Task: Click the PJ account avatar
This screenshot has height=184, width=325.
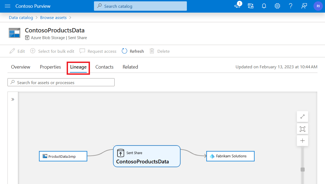Action: (x=318, y=6)
